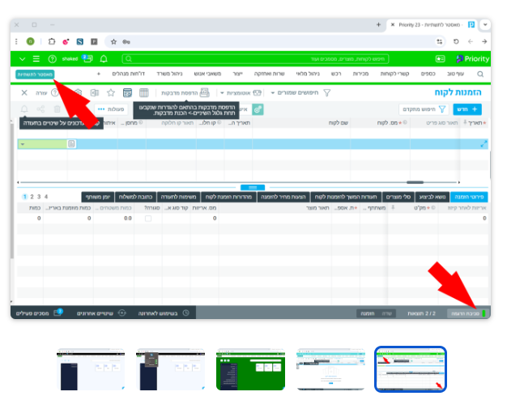The height and width of the screenshot is (396, 507).
Task: Click the search magnifier beside עץ טוב
Action: point(480,74)
